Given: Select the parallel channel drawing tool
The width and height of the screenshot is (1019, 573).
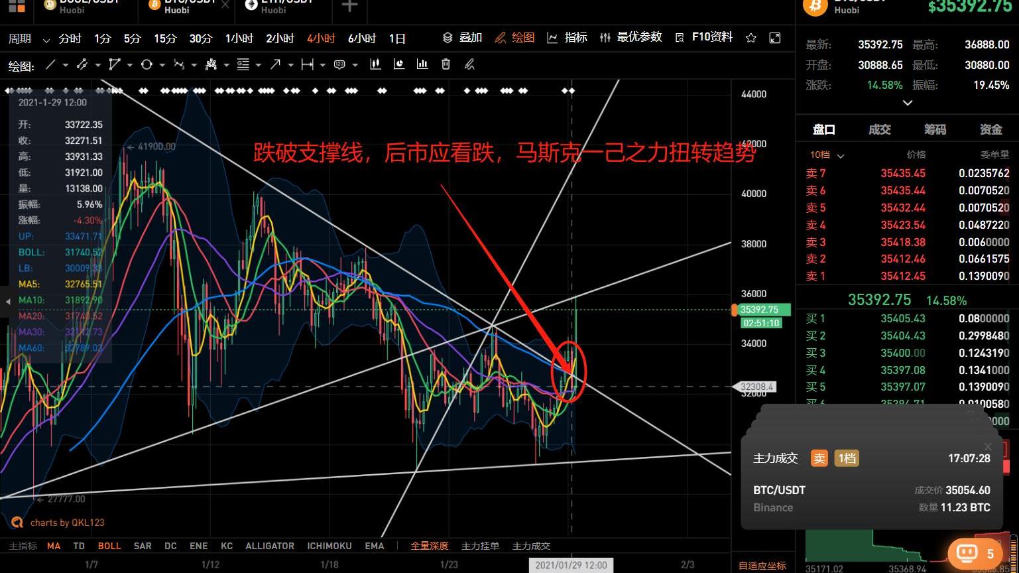Looking at the screenshot, I should click(82, 65).
